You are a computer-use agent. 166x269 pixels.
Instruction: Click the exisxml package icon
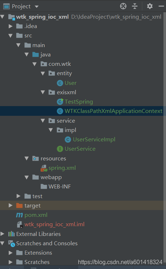point(52,92)
